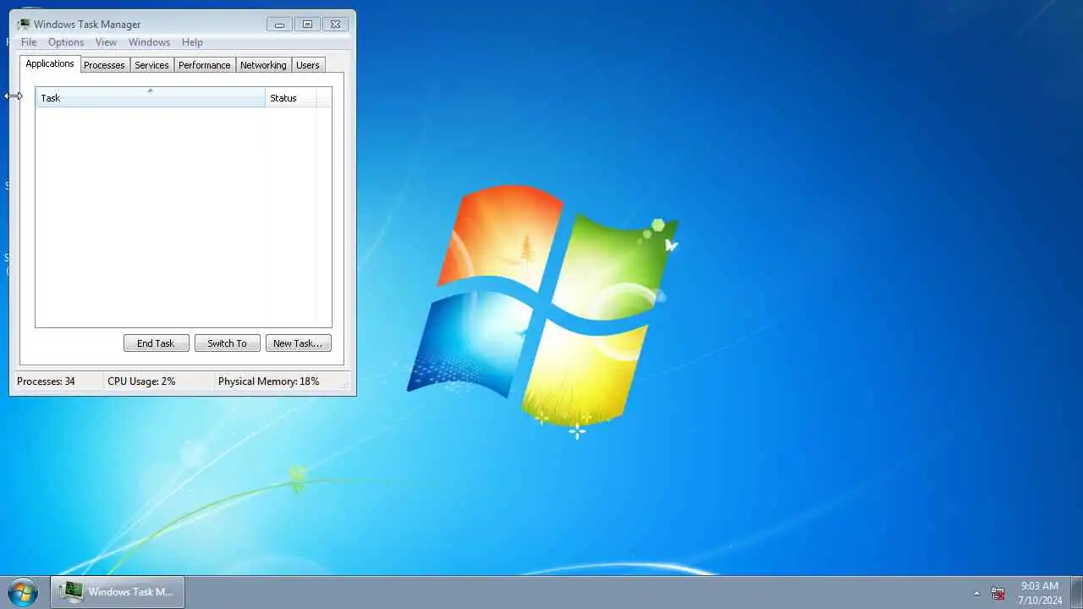This screenshot has height=609, width=1083.
Task: Sort by the Task column header
Action: (x=151, y=98)
